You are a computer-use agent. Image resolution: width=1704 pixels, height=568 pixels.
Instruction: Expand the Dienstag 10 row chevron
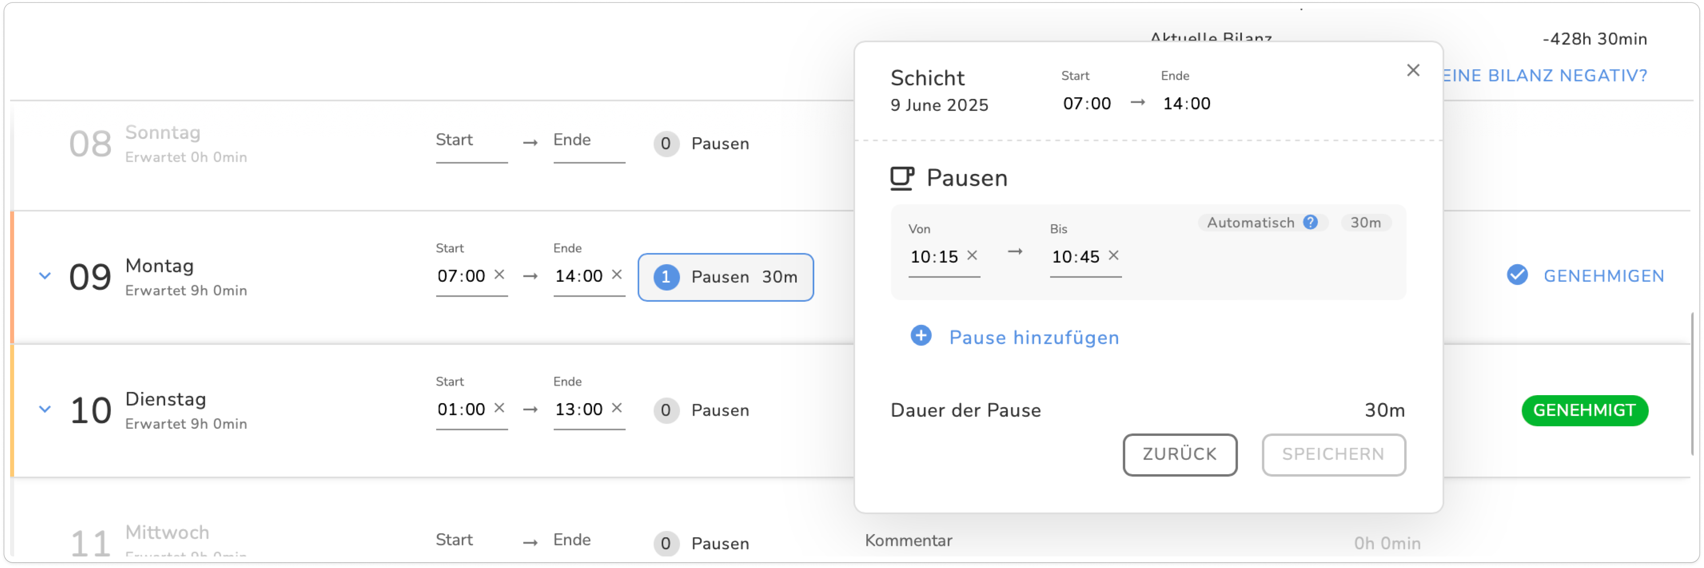tap(44, 409)
